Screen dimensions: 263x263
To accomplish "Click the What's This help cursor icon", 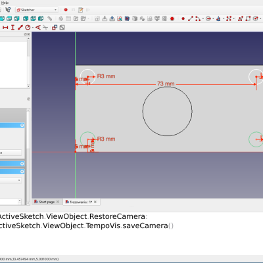I will (8, 10).
